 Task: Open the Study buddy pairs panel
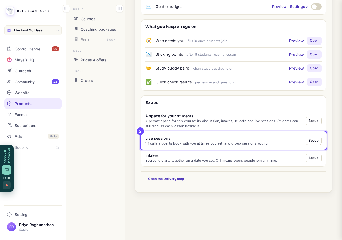(x=314, y=68)
